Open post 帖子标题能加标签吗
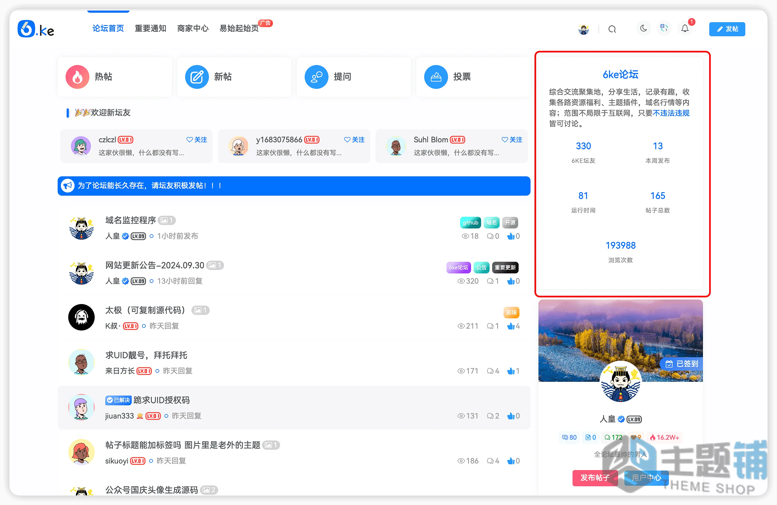The image size is (777, 505). tap(182, 445)
